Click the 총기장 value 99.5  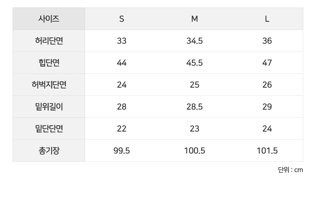[122, 151]
